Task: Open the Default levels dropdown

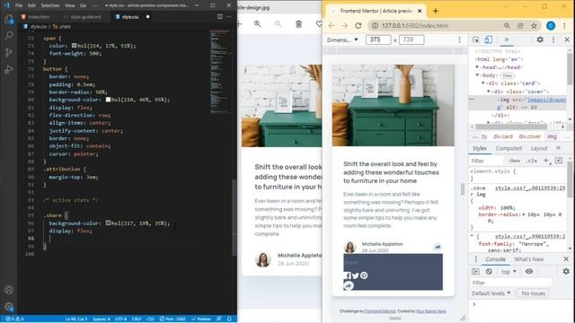Action: tap(491, 293)
